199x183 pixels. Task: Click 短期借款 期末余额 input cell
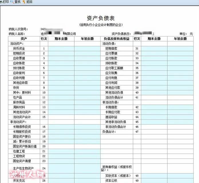154,49
